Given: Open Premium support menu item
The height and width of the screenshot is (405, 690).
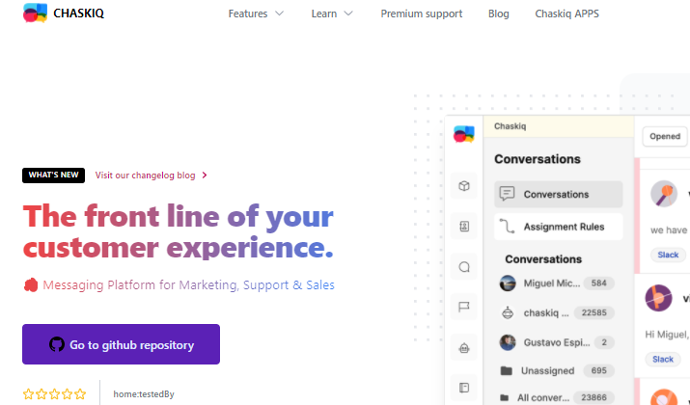Looking at the screenshot, I should (421, 13).
